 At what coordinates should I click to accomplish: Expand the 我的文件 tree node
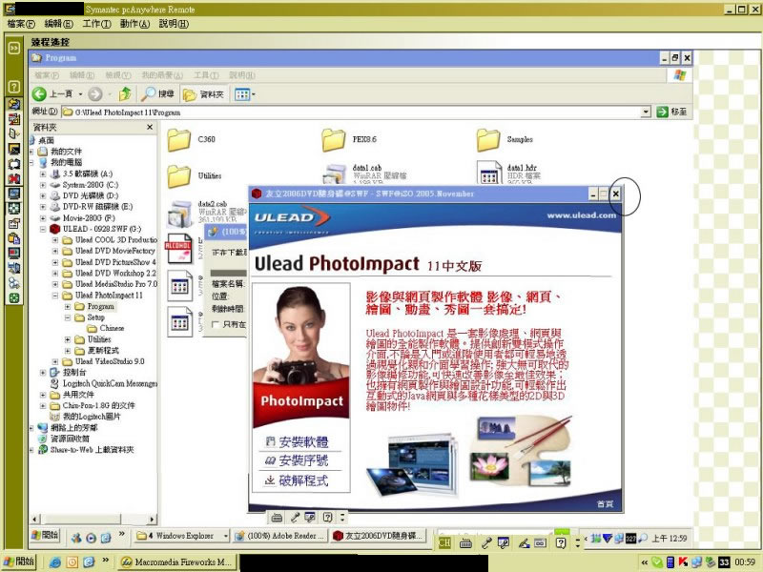31,152
